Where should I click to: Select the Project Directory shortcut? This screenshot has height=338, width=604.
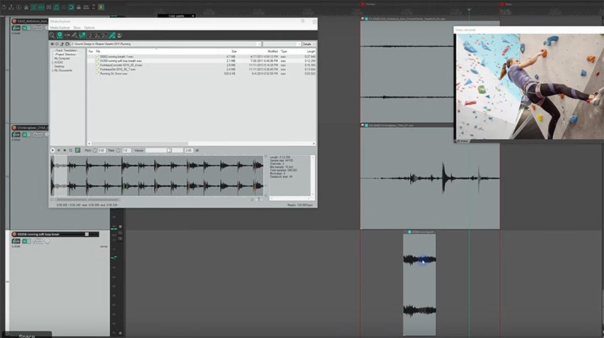click(x=64, y=55)
